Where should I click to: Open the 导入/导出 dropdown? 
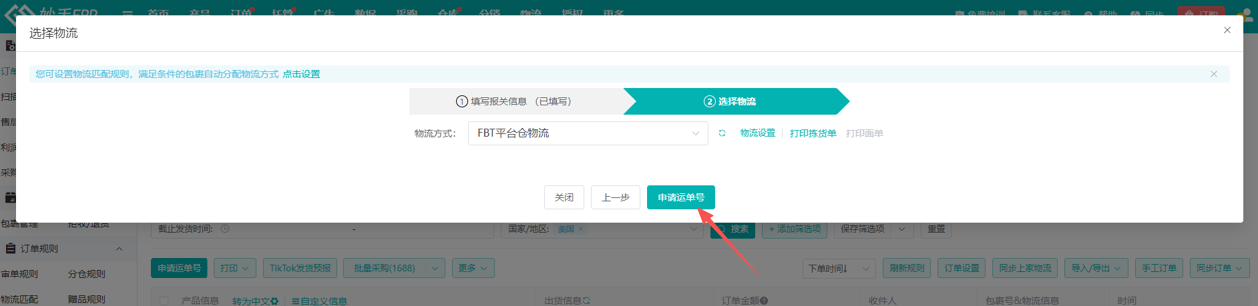1096,268
